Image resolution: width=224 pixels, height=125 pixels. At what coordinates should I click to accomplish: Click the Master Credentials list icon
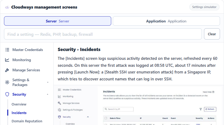tap(7, 50)
